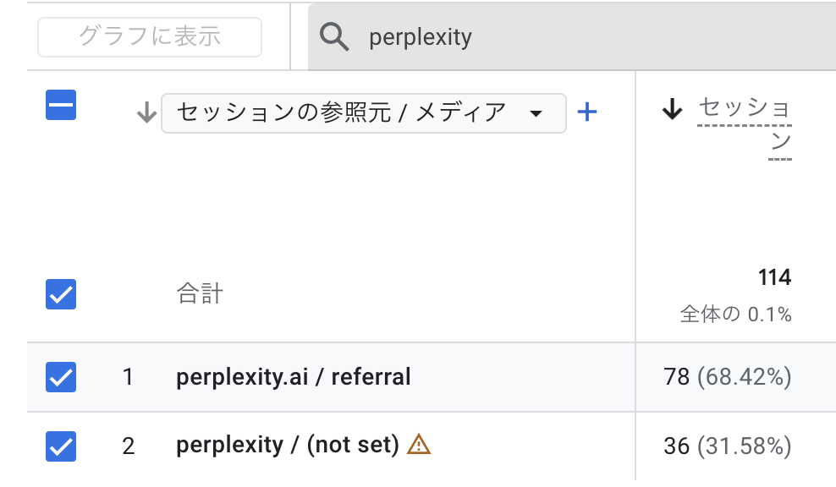Image resolution: width=836 pixels, height=487 pixels.
Task: Click the 全体の 0.1% text
Action: 735,315
